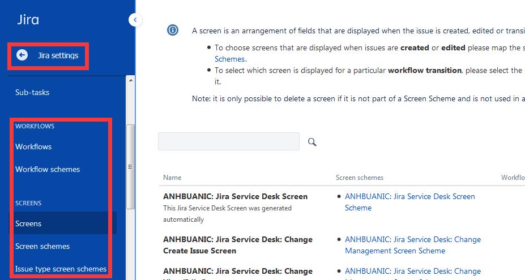
Task: Open Screen schemes in the sidebar
Action: pyautogui.click(x=42, y=246)
